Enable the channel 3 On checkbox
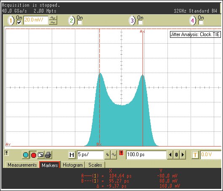 (x=140, y=22)
